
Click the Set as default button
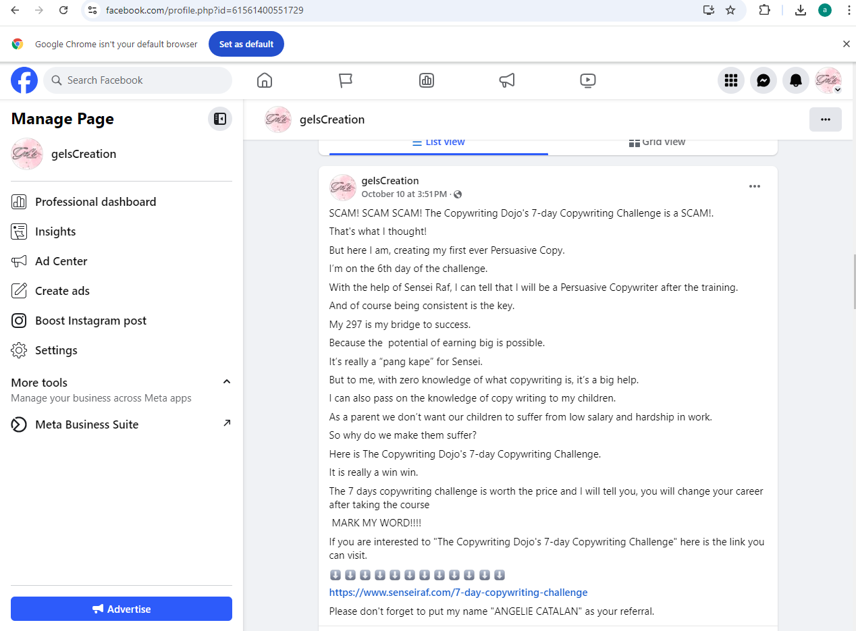tap(246, 44)
